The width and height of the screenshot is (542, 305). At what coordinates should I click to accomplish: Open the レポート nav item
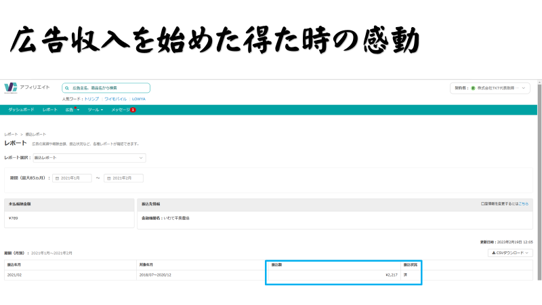click(x=49, y=110)
